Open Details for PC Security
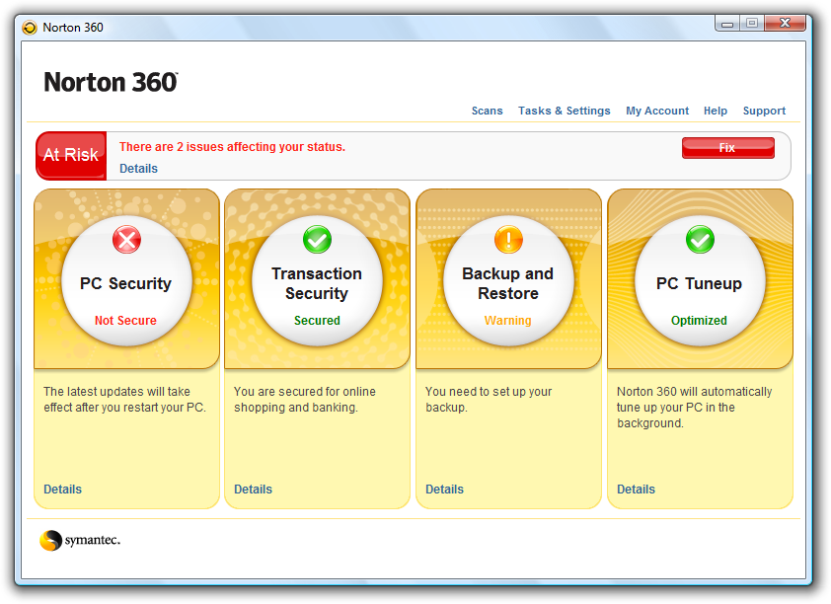 tap(62, 490)
